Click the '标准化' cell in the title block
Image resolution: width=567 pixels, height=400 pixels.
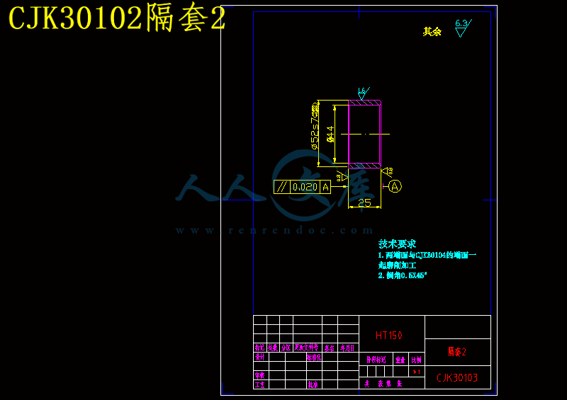point(314,357)
